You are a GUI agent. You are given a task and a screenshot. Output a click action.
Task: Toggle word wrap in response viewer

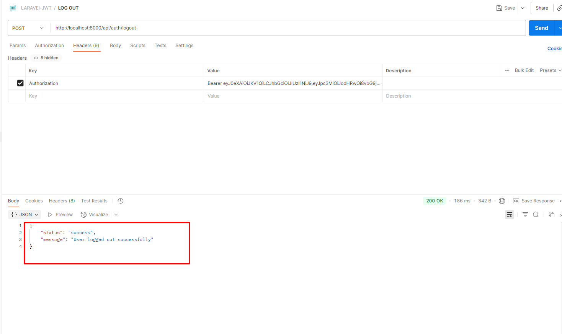pos(509,215)
